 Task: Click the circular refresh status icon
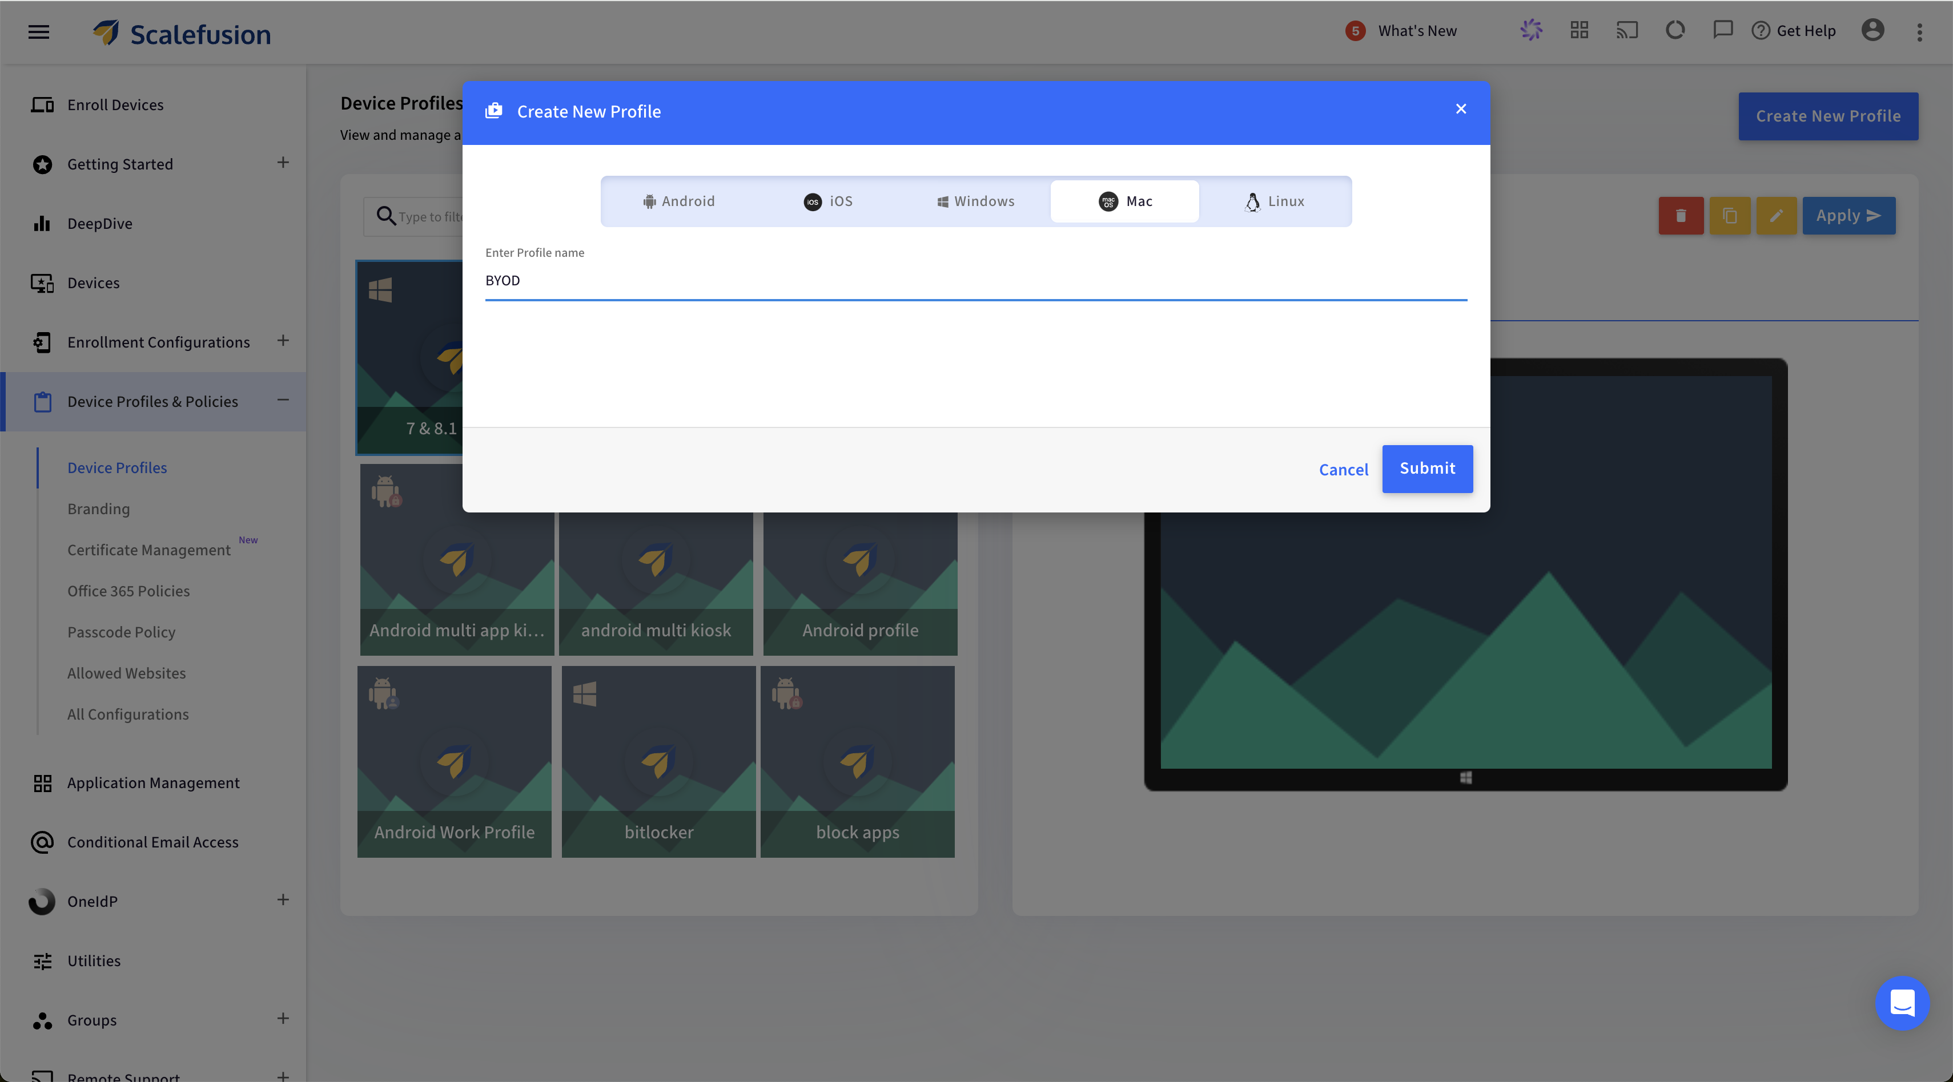point(1675,30)
